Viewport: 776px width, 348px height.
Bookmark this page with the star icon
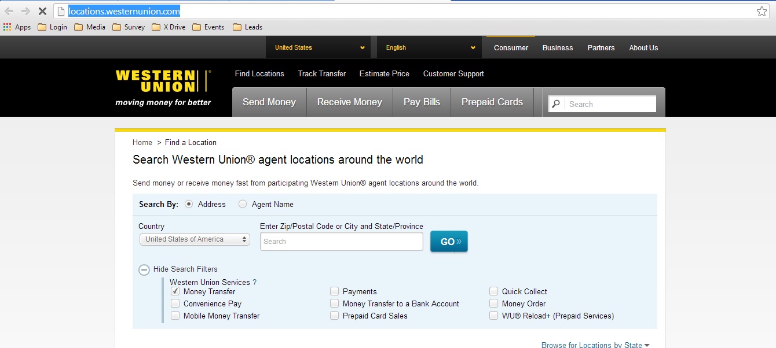click(762, 11)
